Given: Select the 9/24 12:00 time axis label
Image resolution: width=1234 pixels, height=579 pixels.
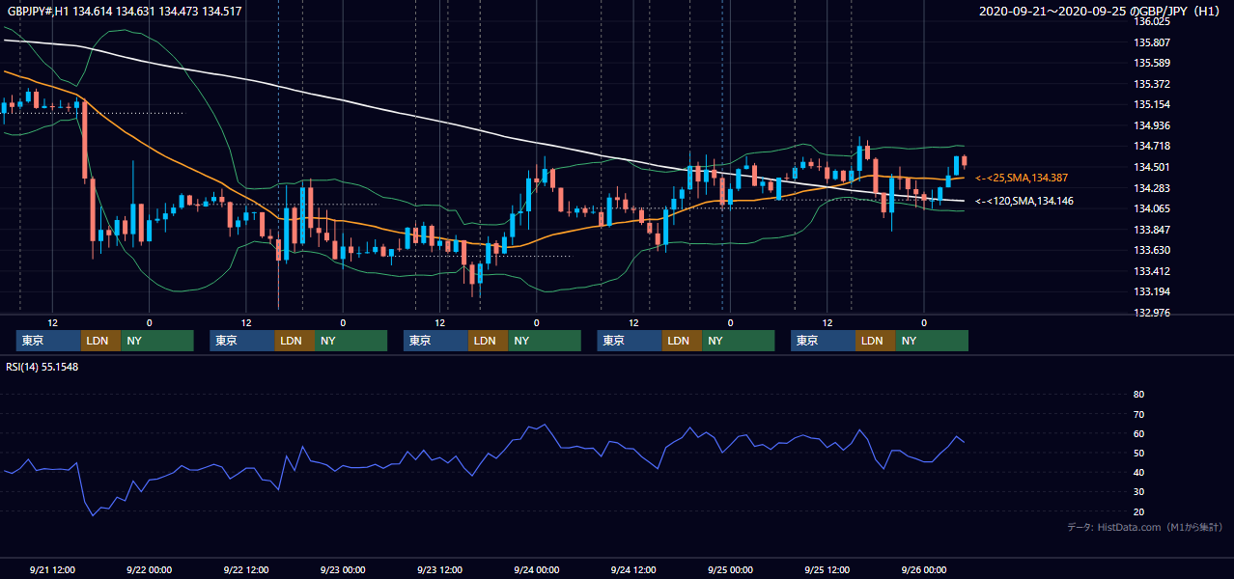Looking at the screenshot, I should coord(633,569).
